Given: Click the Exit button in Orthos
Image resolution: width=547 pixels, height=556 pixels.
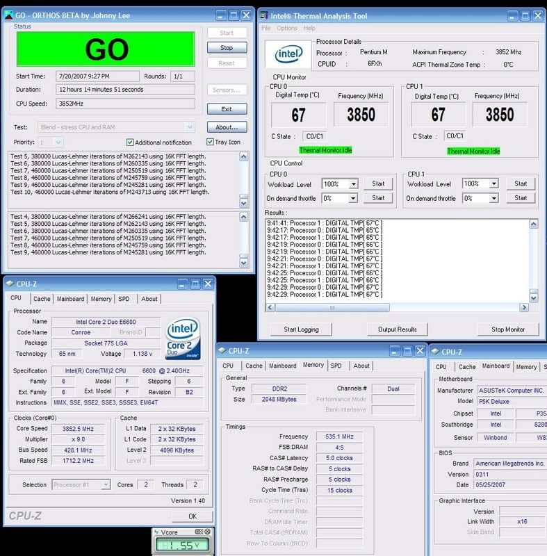Looking at the screenshot, I should pyautogui.click(x=227, y=109).
